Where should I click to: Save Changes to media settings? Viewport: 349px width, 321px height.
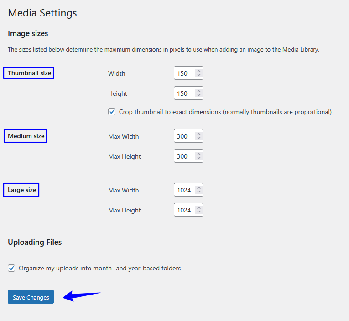tap(31, 297)
